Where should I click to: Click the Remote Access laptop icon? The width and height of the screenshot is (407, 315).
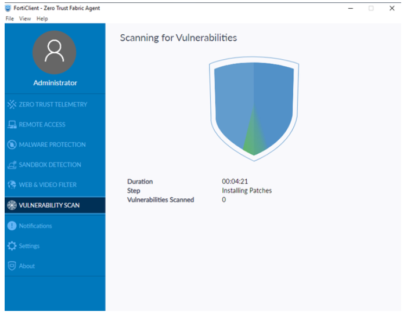[x=12, y=125]
